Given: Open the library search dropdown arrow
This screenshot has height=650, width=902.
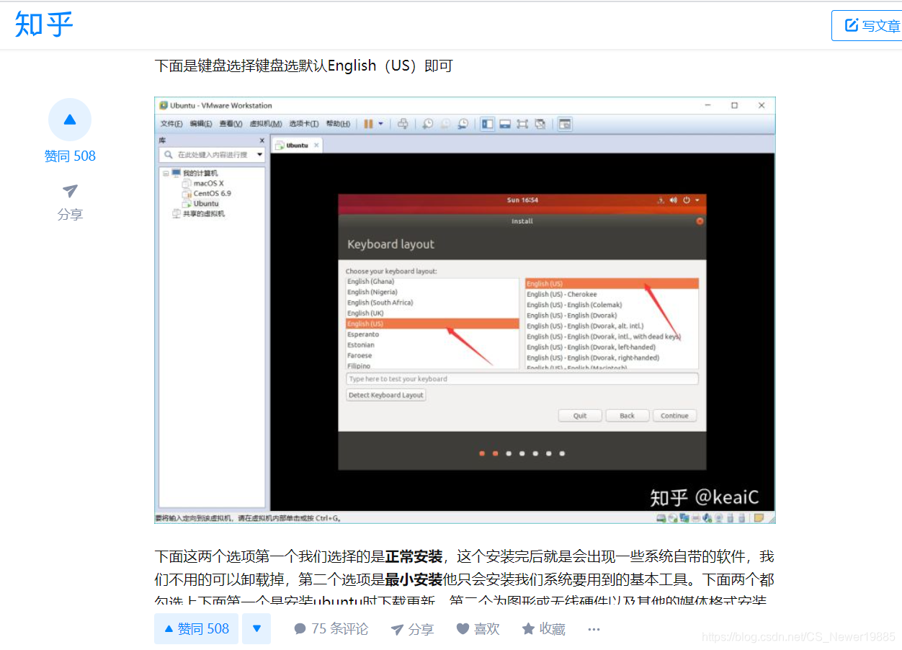Looking at the screenshot, I should coord(259,154).
